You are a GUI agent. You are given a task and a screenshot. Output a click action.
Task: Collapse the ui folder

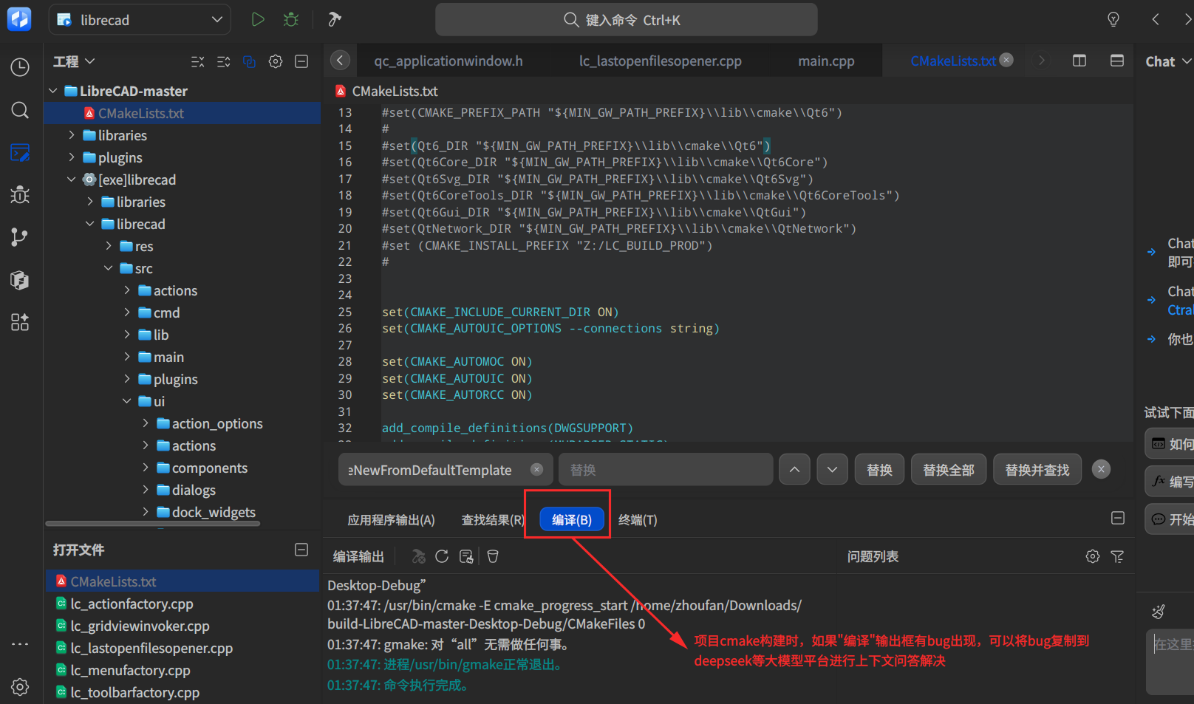(x=127, y=401)
